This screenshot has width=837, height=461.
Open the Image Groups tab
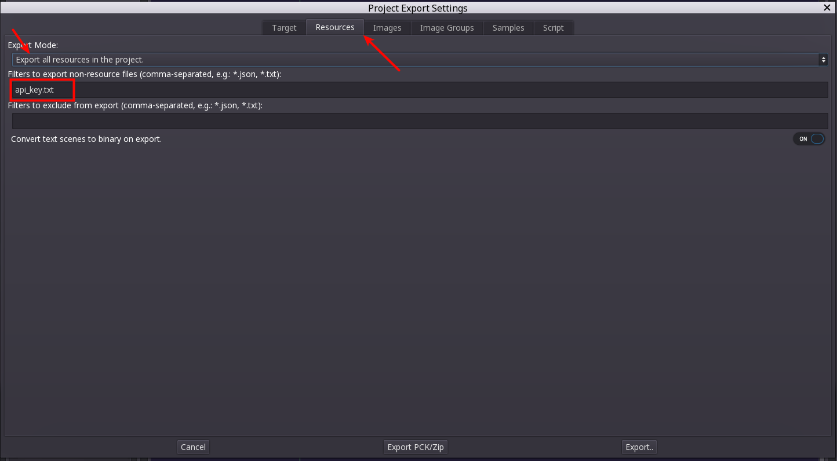[447, 28]
